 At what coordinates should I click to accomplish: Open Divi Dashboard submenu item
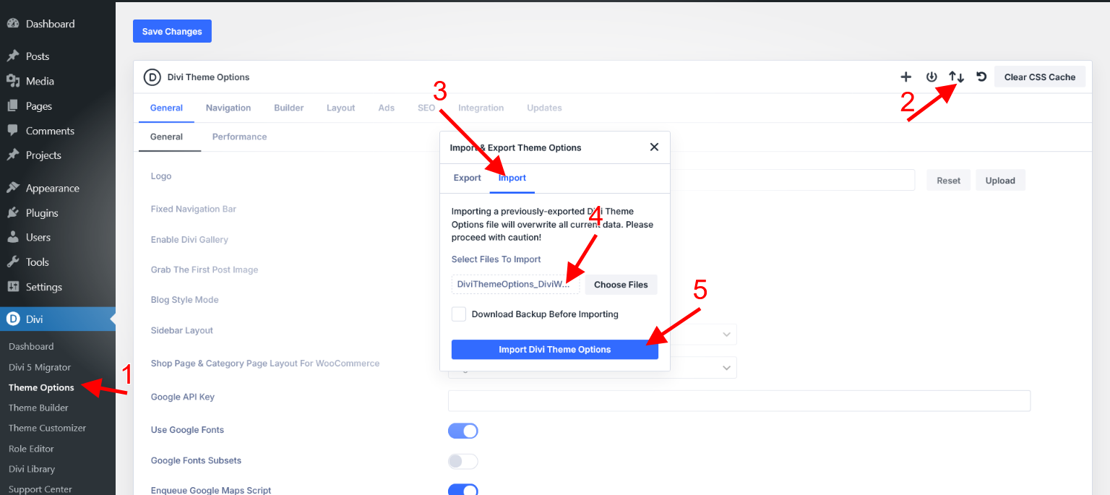pos(31,346)
